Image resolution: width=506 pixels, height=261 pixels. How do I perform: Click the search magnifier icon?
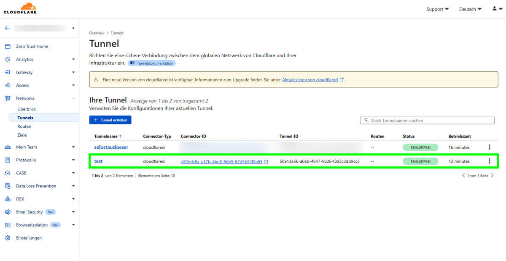[x=366, y=121]
